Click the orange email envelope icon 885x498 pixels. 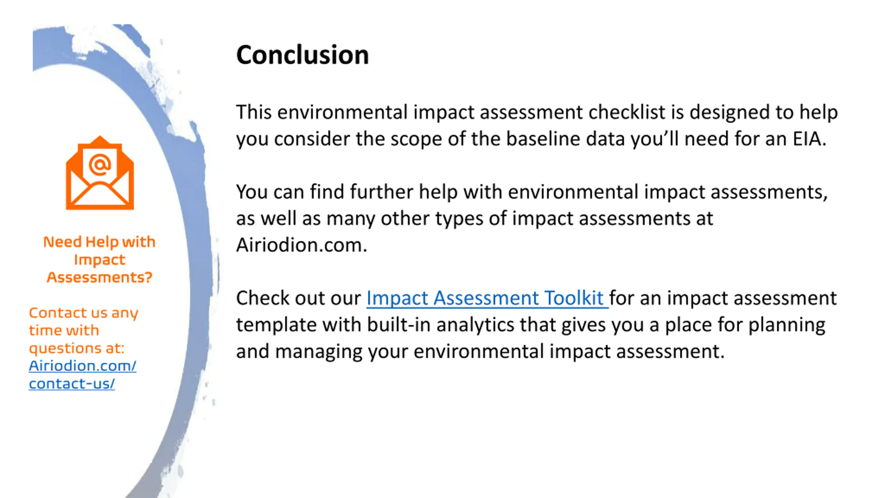pos(100,173)
